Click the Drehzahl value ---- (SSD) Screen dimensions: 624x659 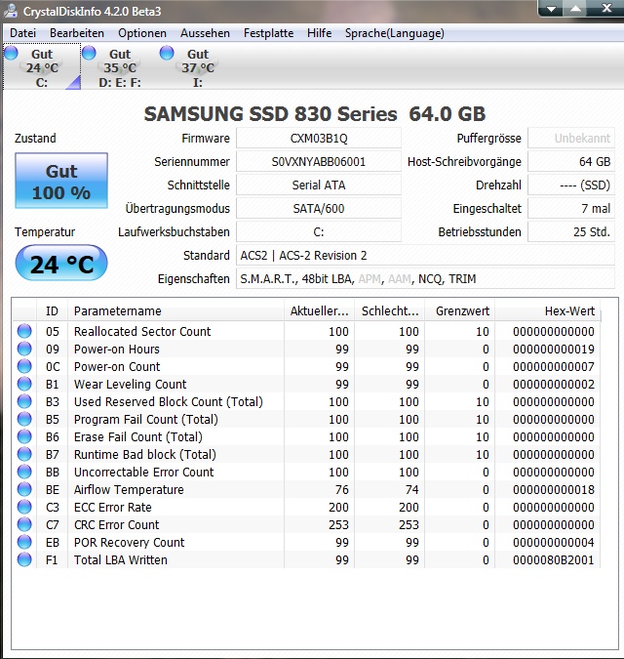[571, 185]
